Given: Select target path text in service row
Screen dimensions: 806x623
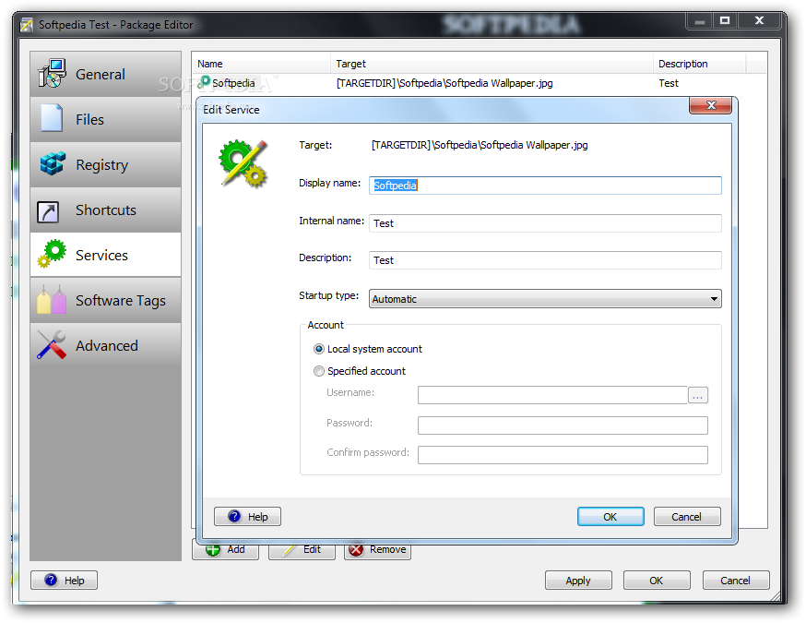Looking at the screenshot, I should coord(444,83).
